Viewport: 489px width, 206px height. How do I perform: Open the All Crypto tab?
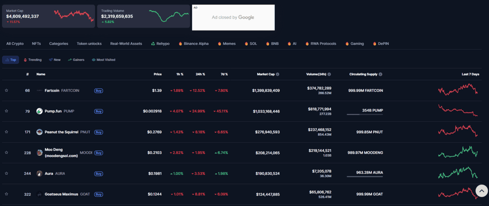[x=15, y=44]
